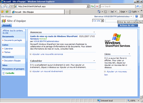Click the Intranet local zone icon
The height and width of the screenshot is (103, 143).
pyautogui.click(x=99, y=101)
